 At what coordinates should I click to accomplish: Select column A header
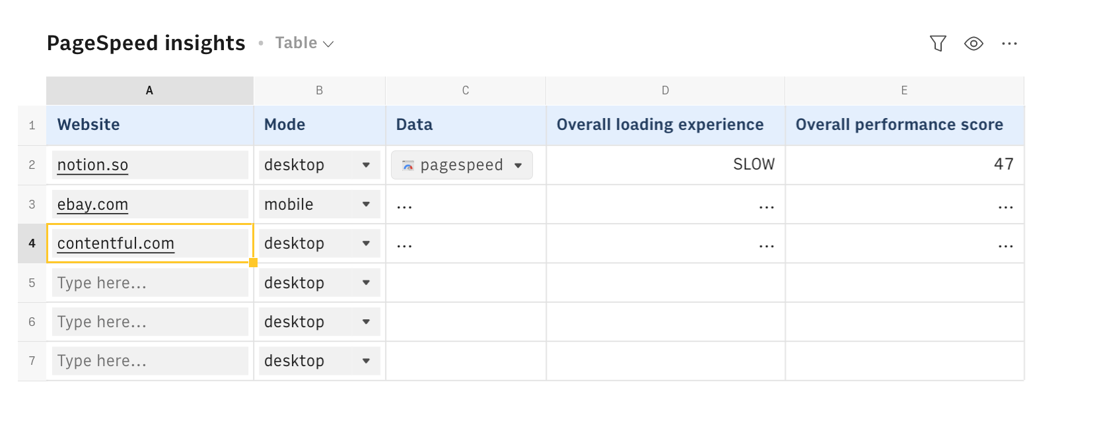149,90
